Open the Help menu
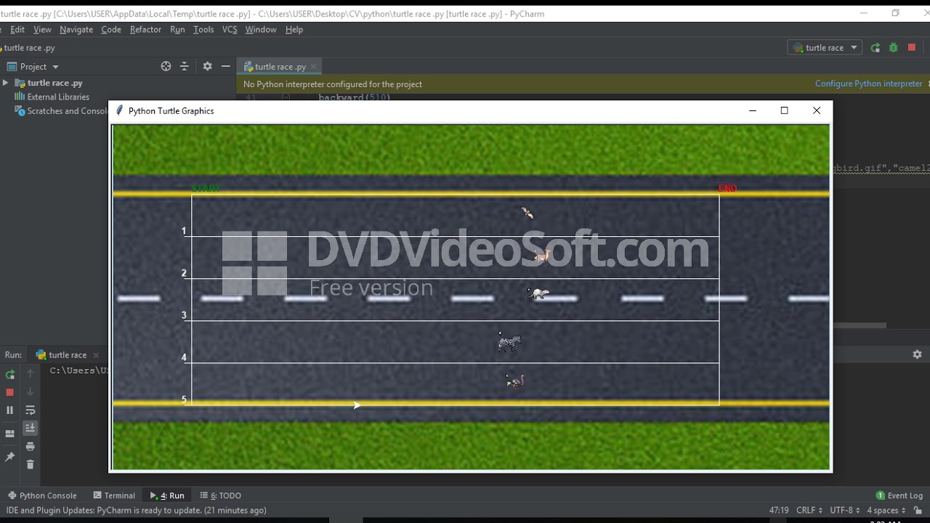The height and width of the screenshot is (523, 930). pyautogui.click(x=294, y=30)
